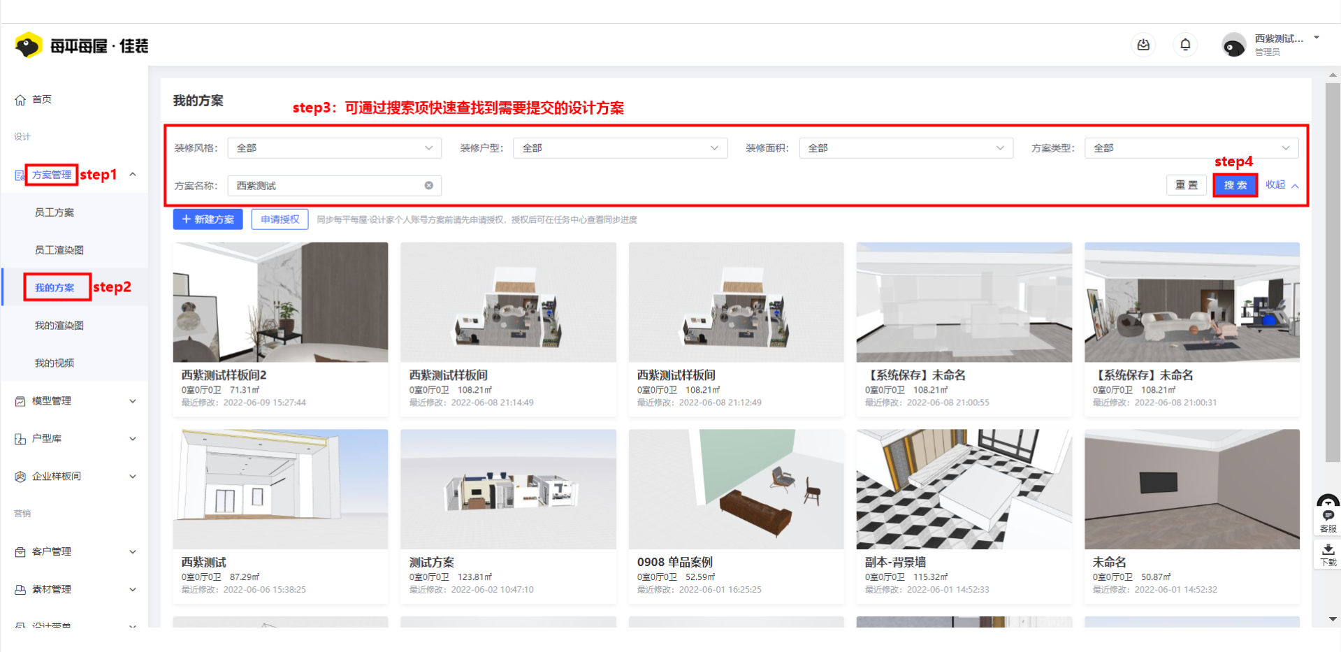Screen dimensions: 1341x652
Task: Click the 副本-背景墙 title text
Action: tap(895, 563)
